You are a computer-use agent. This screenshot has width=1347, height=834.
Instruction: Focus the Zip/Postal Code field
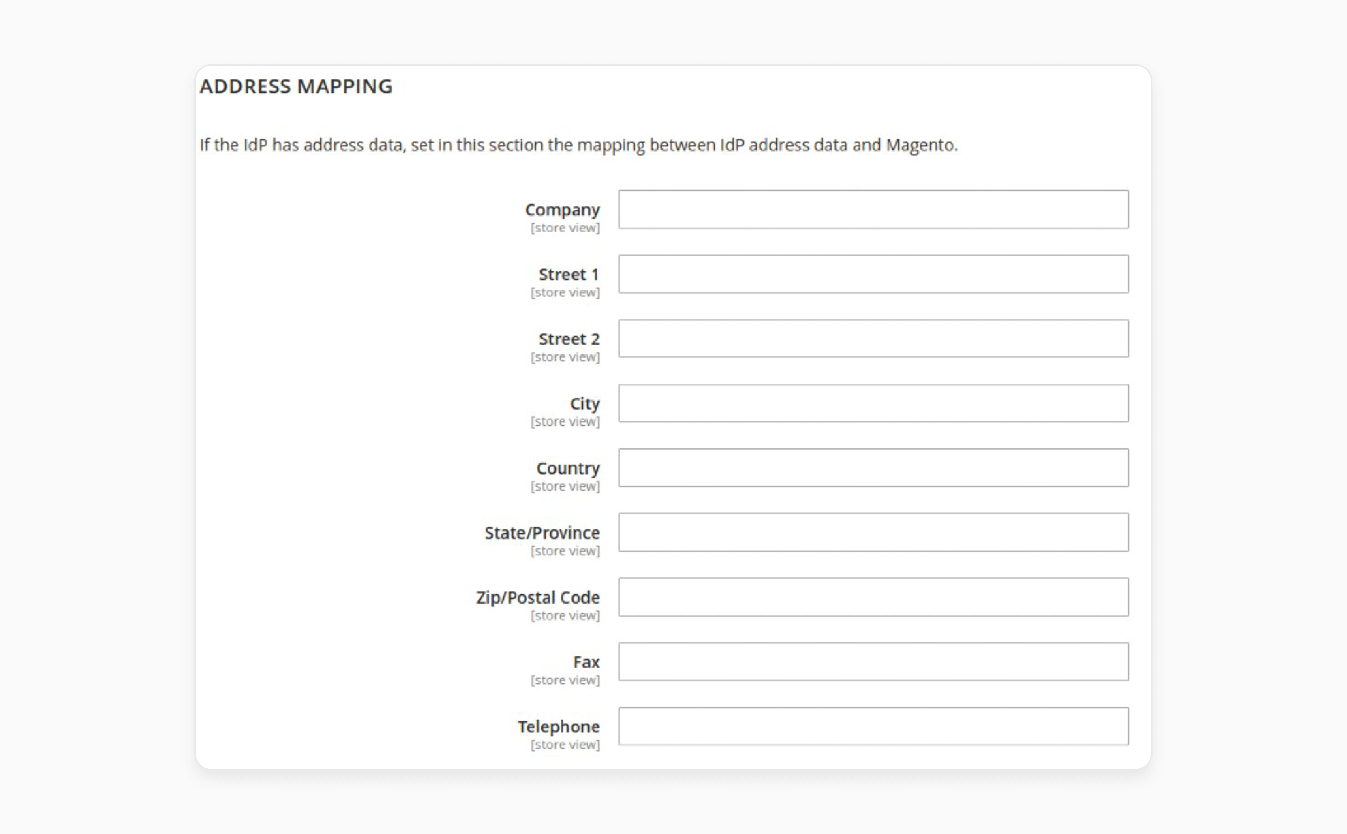pos(873,597)
